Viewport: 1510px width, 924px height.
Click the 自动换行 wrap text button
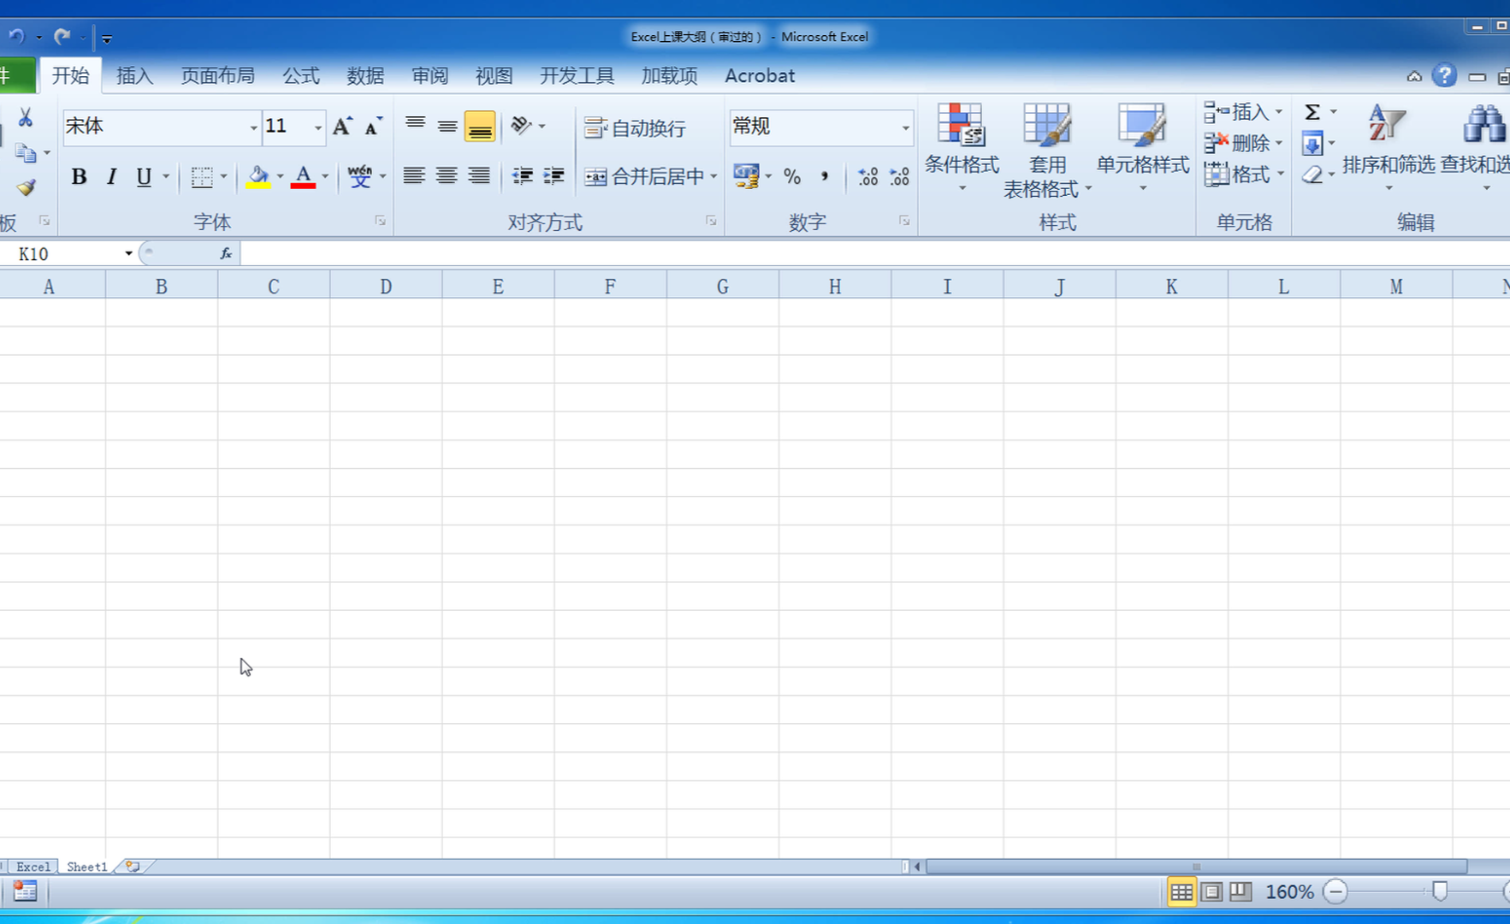click(x=636, y=127)
